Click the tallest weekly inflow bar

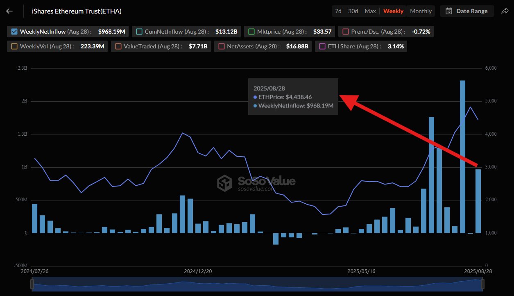462,157
